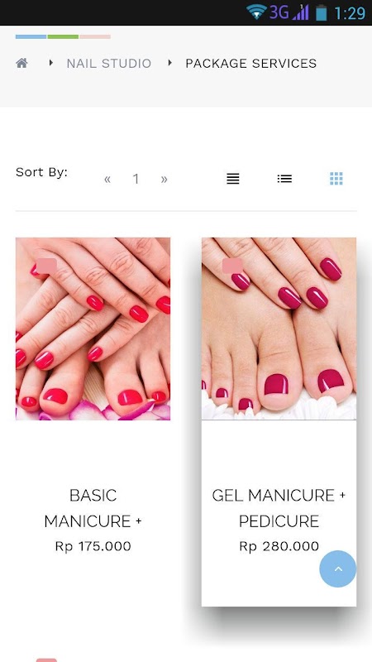Open Gel Manicure + Pedicure product photo
The height and width of the screenshot is (662, 372).
tap(279, 329)
